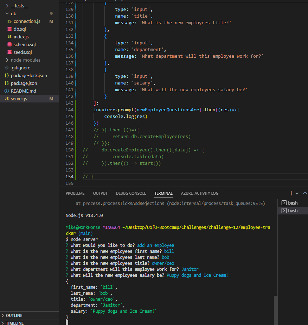Collapse the db folder
This screenshot has height=325, width=308.
(7, 14)
